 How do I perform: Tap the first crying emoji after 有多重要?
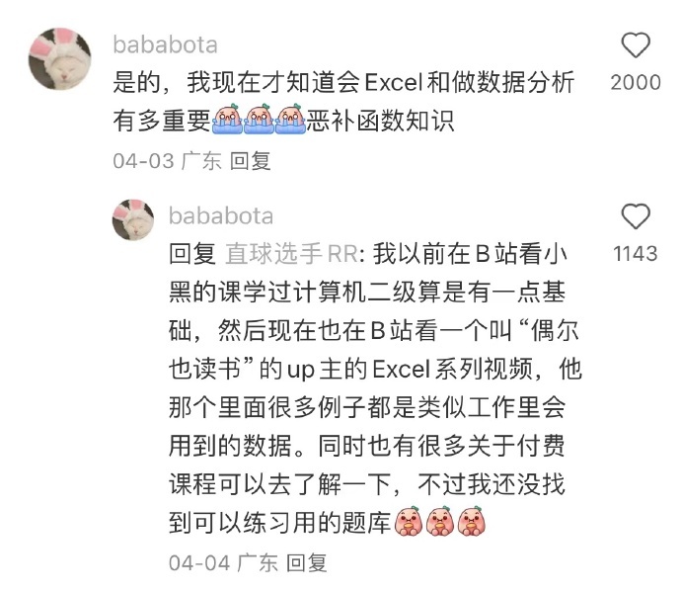[227, 119]
